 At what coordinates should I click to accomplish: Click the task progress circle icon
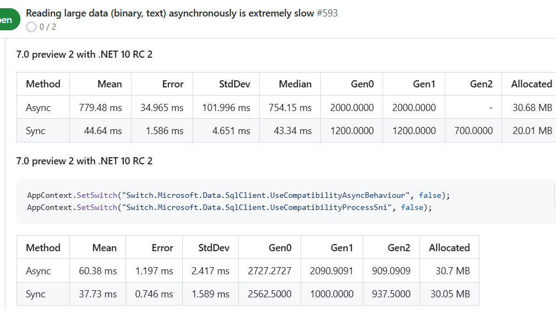click(x=31, y=27)
